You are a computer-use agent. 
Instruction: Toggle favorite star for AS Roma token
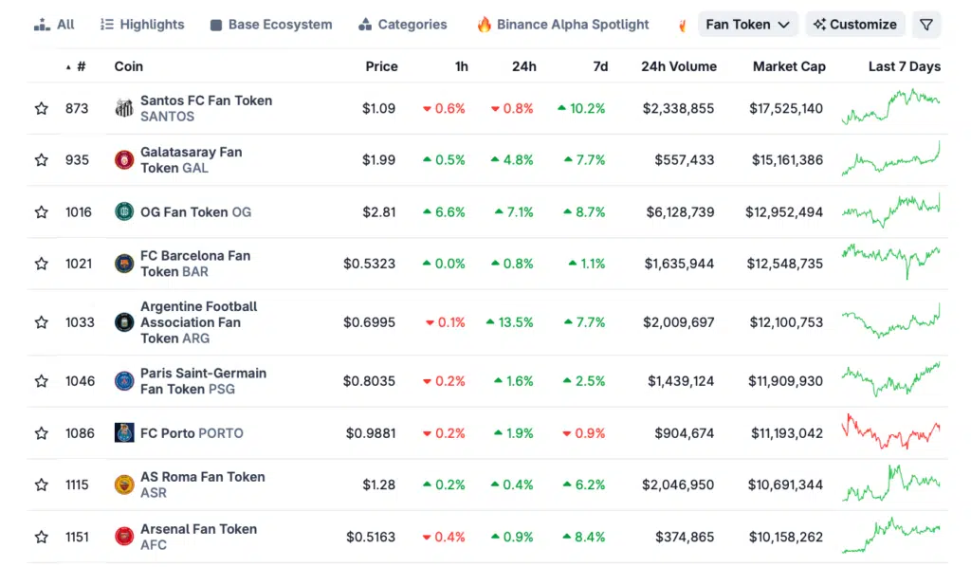42,485
